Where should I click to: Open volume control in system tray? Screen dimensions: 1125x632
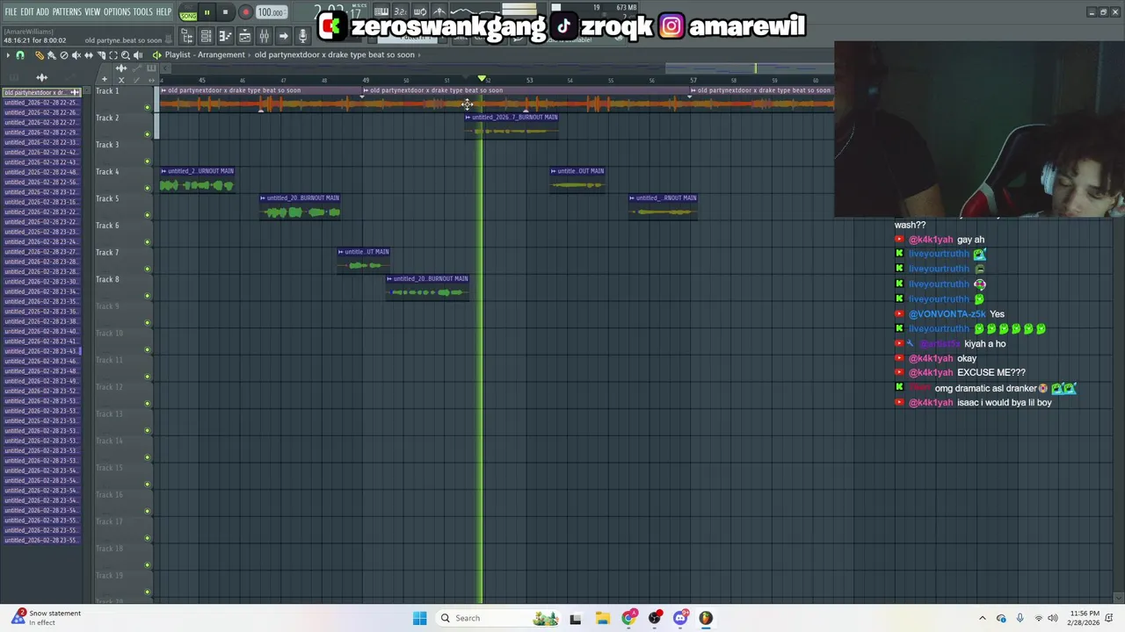tap(1052, 618)
